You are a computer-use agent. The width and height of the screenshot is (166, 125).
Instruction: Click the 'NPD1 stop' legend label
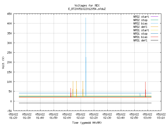click(140, 34)
